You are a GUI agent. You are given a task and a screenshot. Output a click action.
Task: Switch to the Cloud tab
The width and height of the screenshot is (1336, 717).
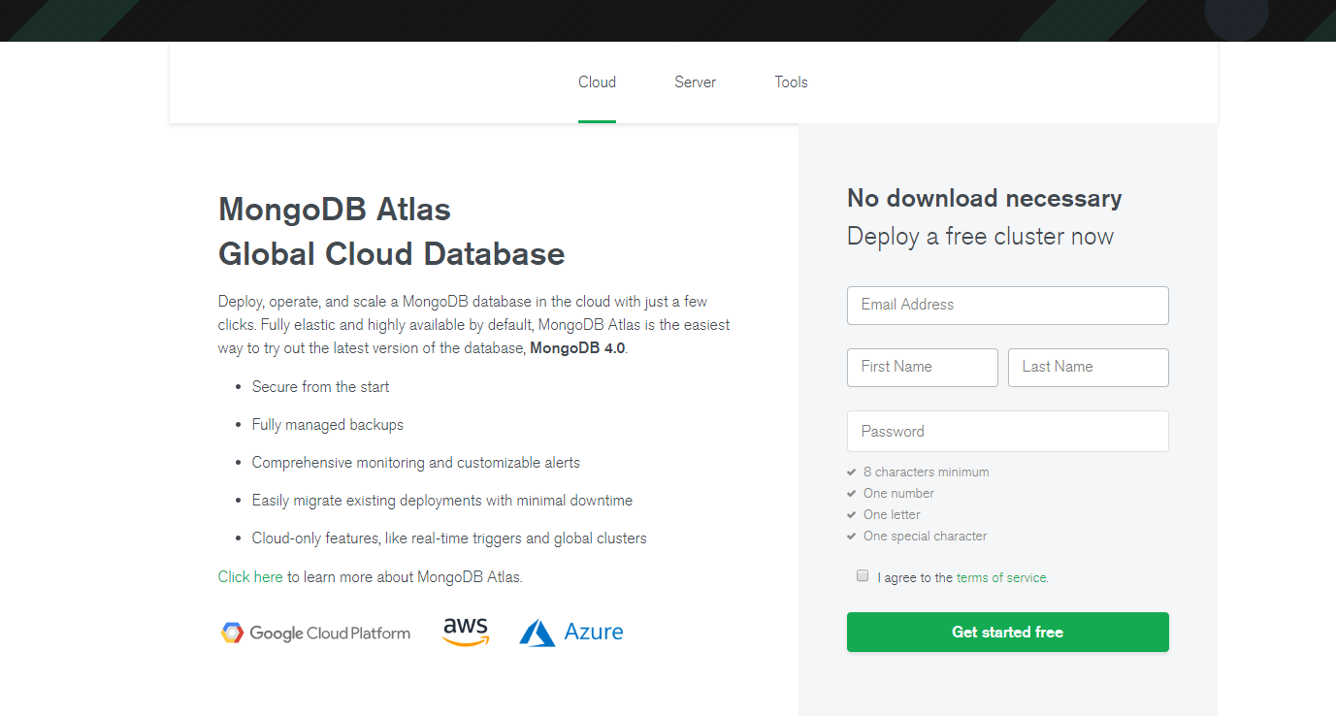point(597,82)
